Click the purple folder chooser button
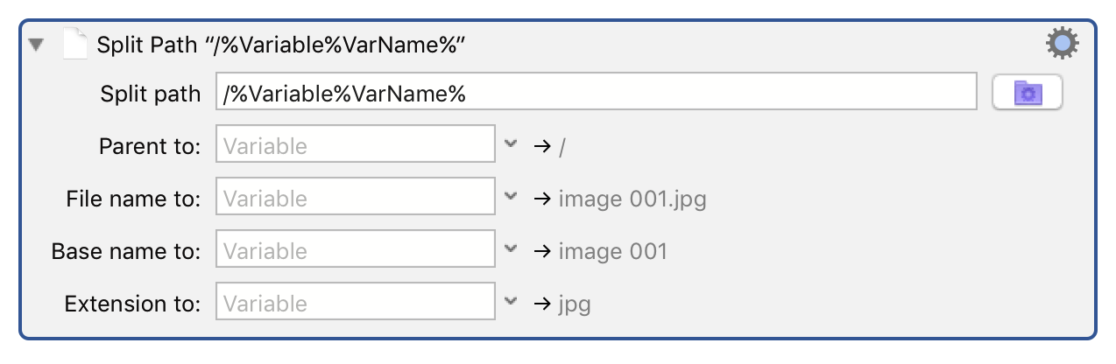 click(1027, 92)
